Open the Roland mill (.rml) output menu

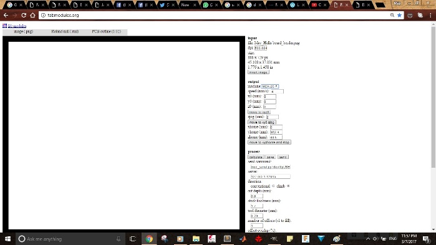[65, 32]
